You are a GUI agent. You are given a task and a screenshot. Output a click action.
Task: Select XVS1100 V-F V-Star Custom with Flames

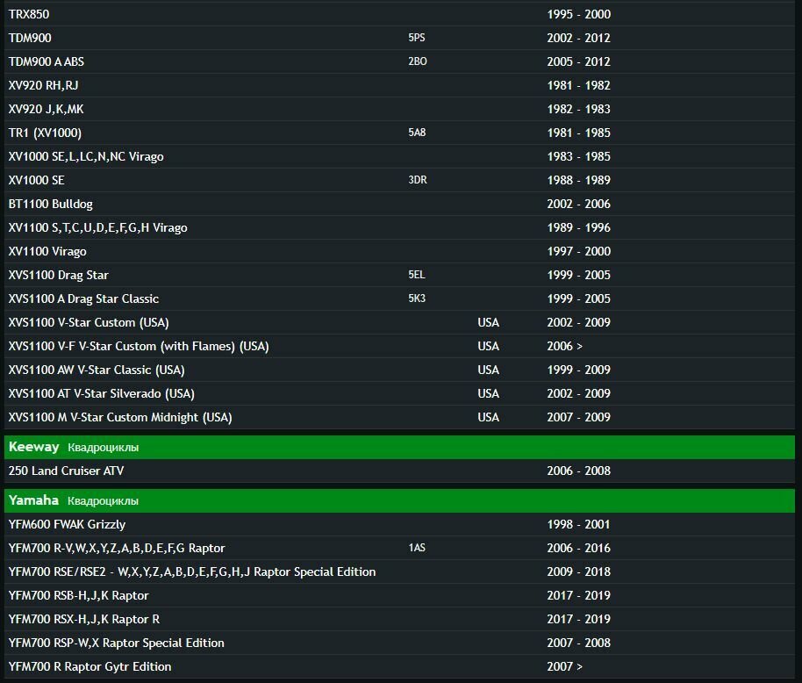[139, 347]
